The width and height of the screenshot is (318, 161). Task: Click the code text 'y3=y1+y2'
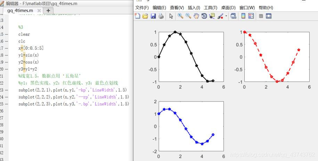point(27,69)
